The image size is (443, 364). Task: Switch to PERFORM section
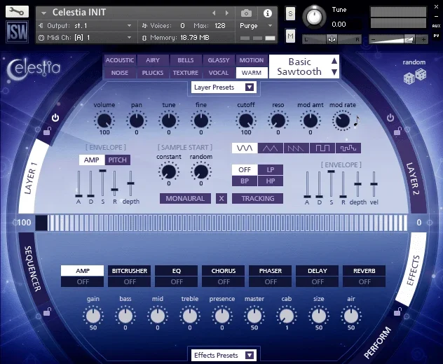[378, 342]
